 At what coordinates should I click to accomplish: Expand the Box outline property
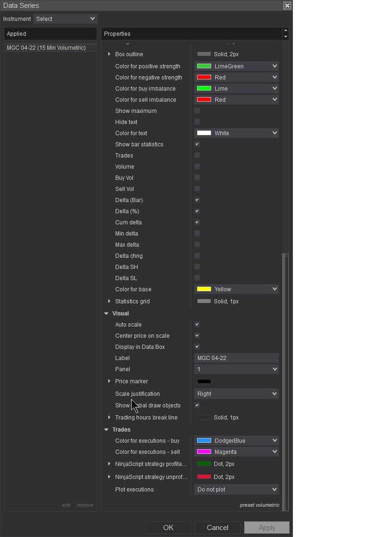tap(109, 54)
